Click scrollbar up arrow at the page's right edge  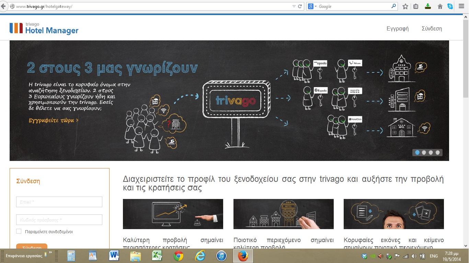tap(466, 16)
